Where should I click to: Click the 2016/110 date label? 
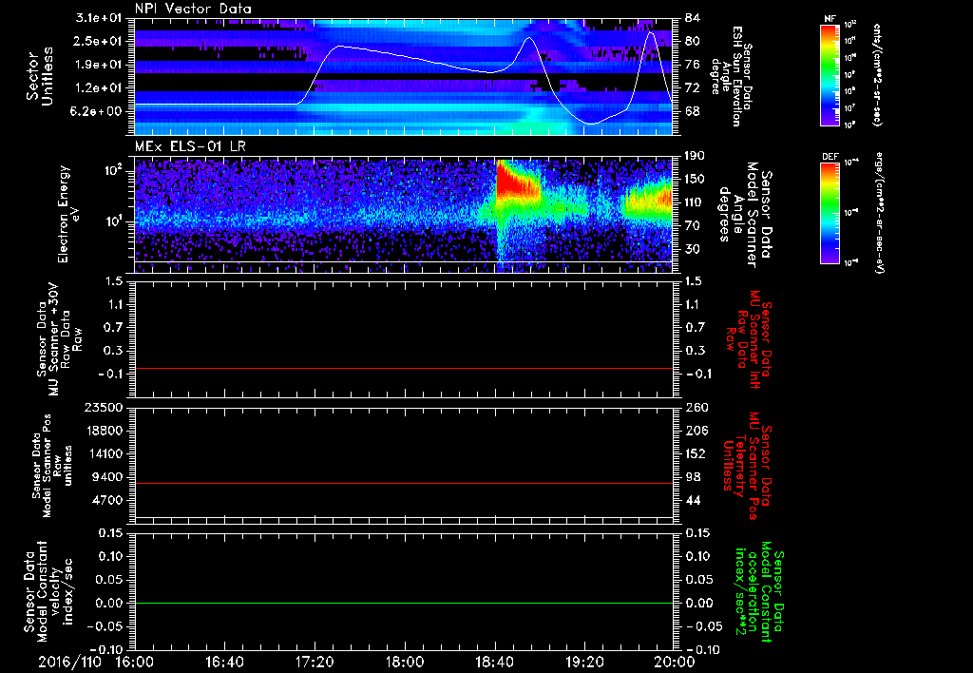coord(69,662)
